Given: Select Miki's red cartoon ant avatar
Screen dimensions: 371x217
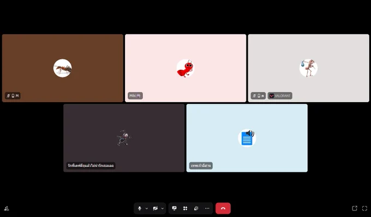Looking at the screenshot, I should pyautogui.click(x=185, y=68).
